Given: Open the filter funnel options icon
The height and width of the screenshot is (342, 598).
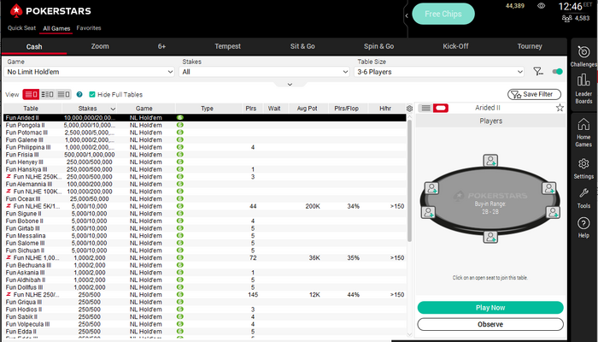Looking at the screenshot, I should 538,71.
